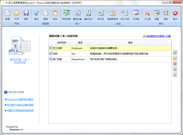Save the project using the 保存 icon

click(x=26, y=15)
